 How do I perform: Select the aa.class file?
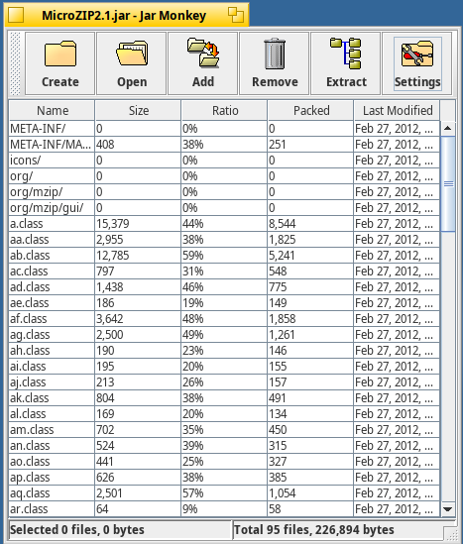(x=224, y=240)
